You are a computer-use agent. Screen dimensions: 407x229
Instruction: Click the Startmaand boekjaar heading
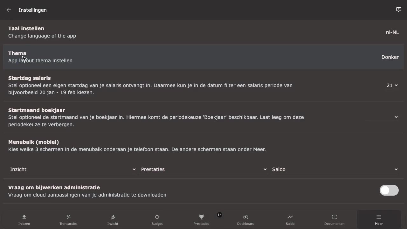coord(37,110)
